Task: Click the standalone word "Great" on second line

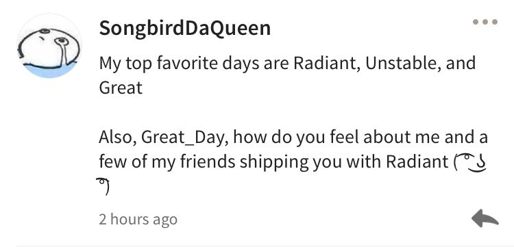Action: (x=121, y=88)
